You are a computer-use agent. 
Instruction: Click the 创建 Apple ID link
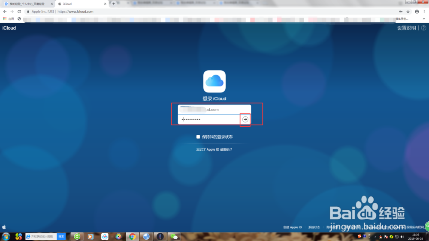[293, 227]
